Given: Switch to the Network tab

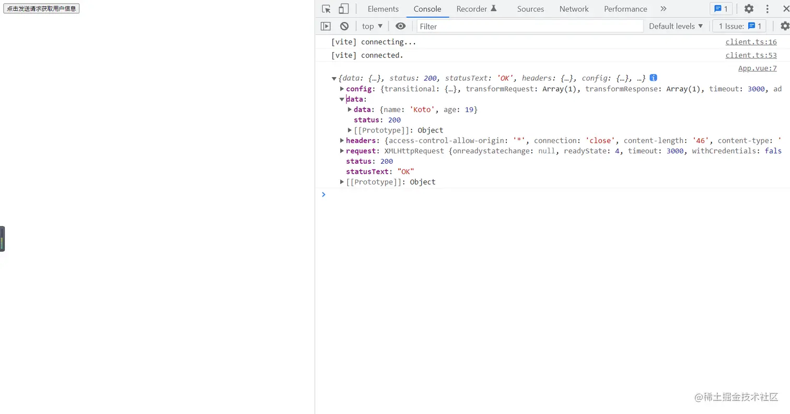Looking at the screenshot, I should [x=574, y=9].
